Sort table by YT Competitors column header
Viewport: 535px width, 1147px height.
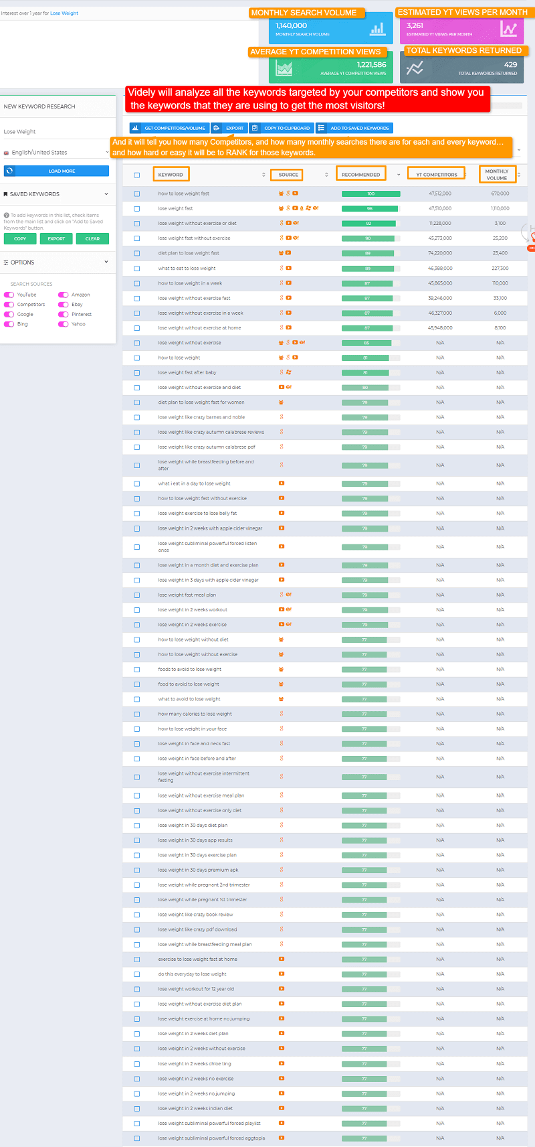pyautogui.click(x=437, y=175)
